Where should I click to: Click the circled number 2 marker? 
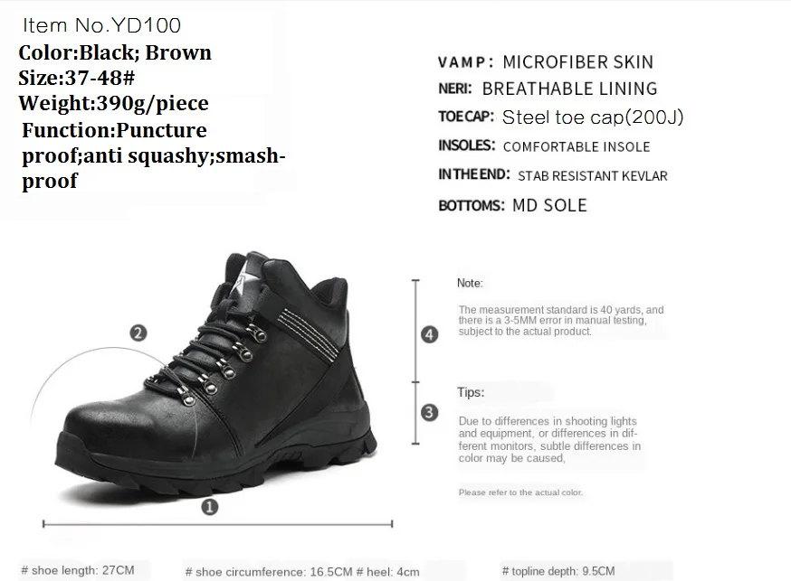click(138, 333)
